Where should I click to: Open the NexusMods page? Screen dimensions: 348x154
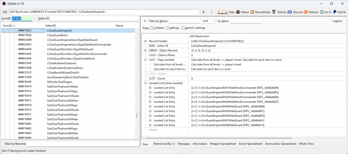tap(260, 12)
